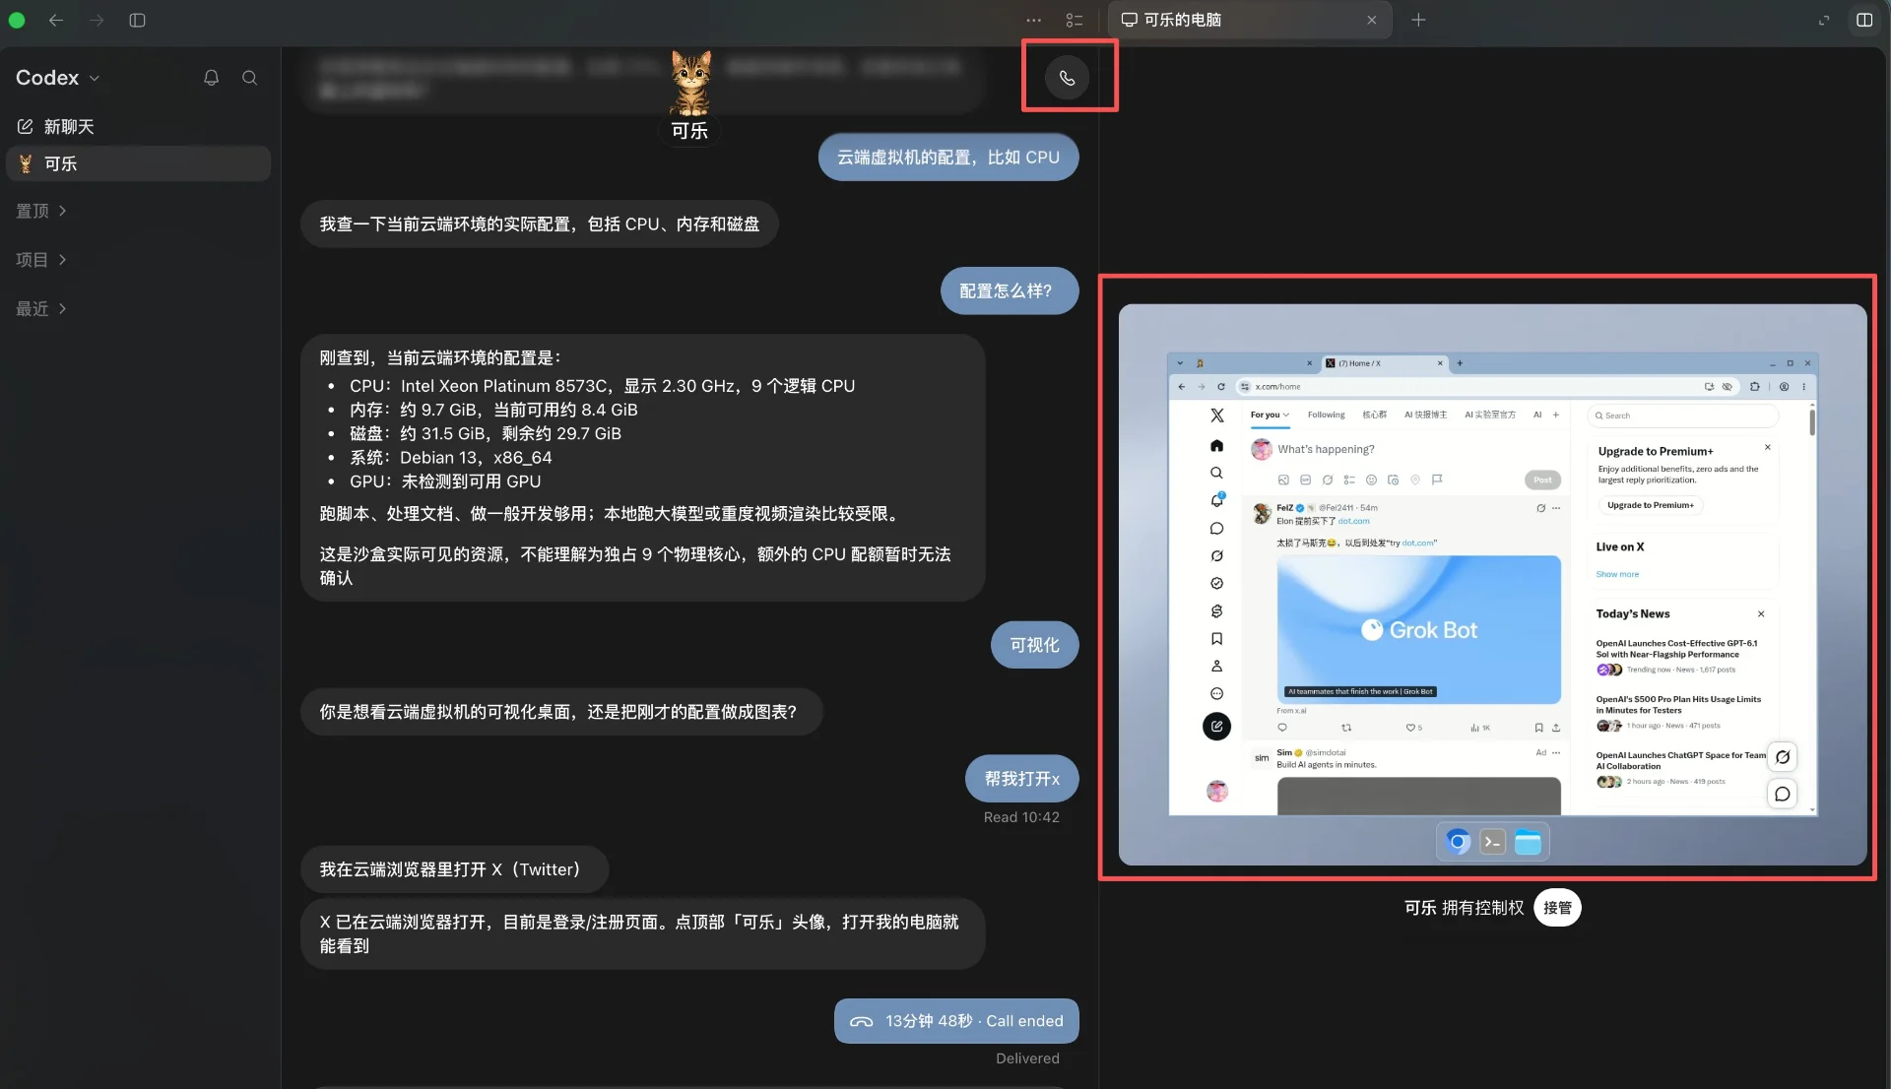Open the terminal from the remote desktop dock
Image resolution: width=1891 pixels, height=1089 pixels.
[1493, 842]
